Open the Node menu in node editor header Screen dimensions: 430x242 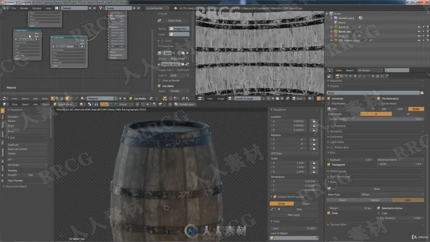click(x=45, y=98)
